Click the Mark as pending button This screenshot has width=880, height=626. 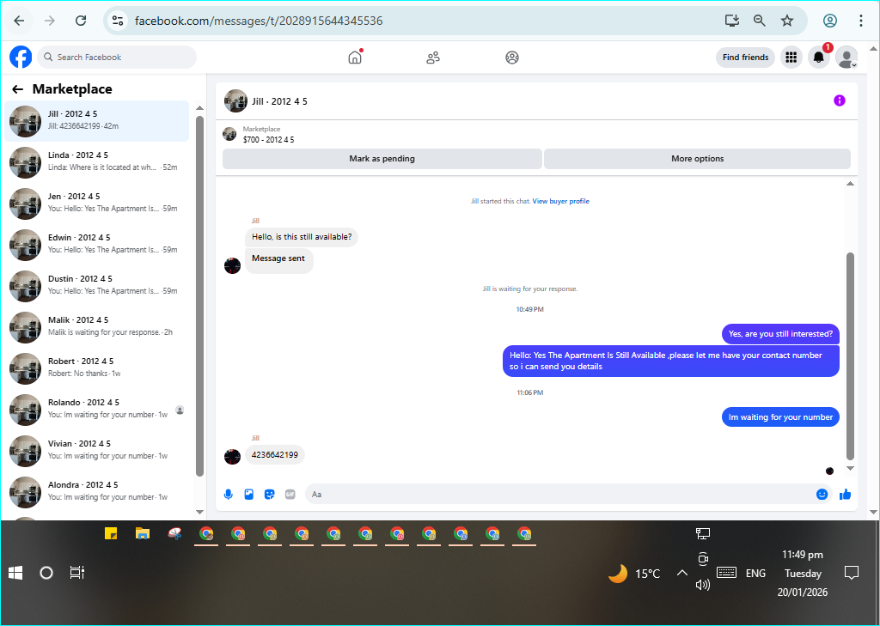[x=382, y=159]
